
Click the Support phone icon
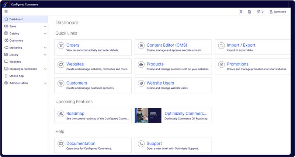pyautogui.click(x=141, y=144)
